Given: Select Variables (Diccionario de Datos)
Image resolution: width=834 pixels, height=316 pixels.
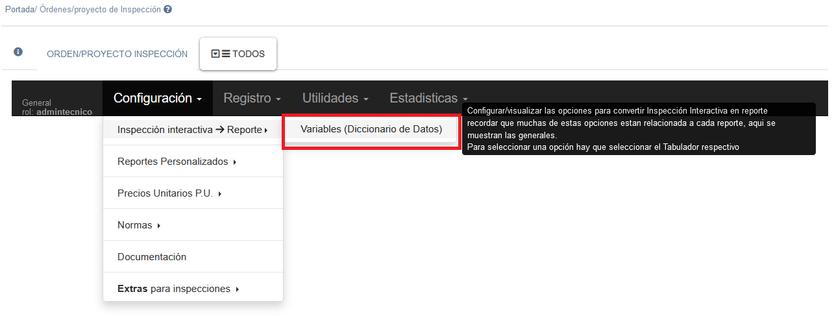Looking at the screenshot, I should 371,129.
